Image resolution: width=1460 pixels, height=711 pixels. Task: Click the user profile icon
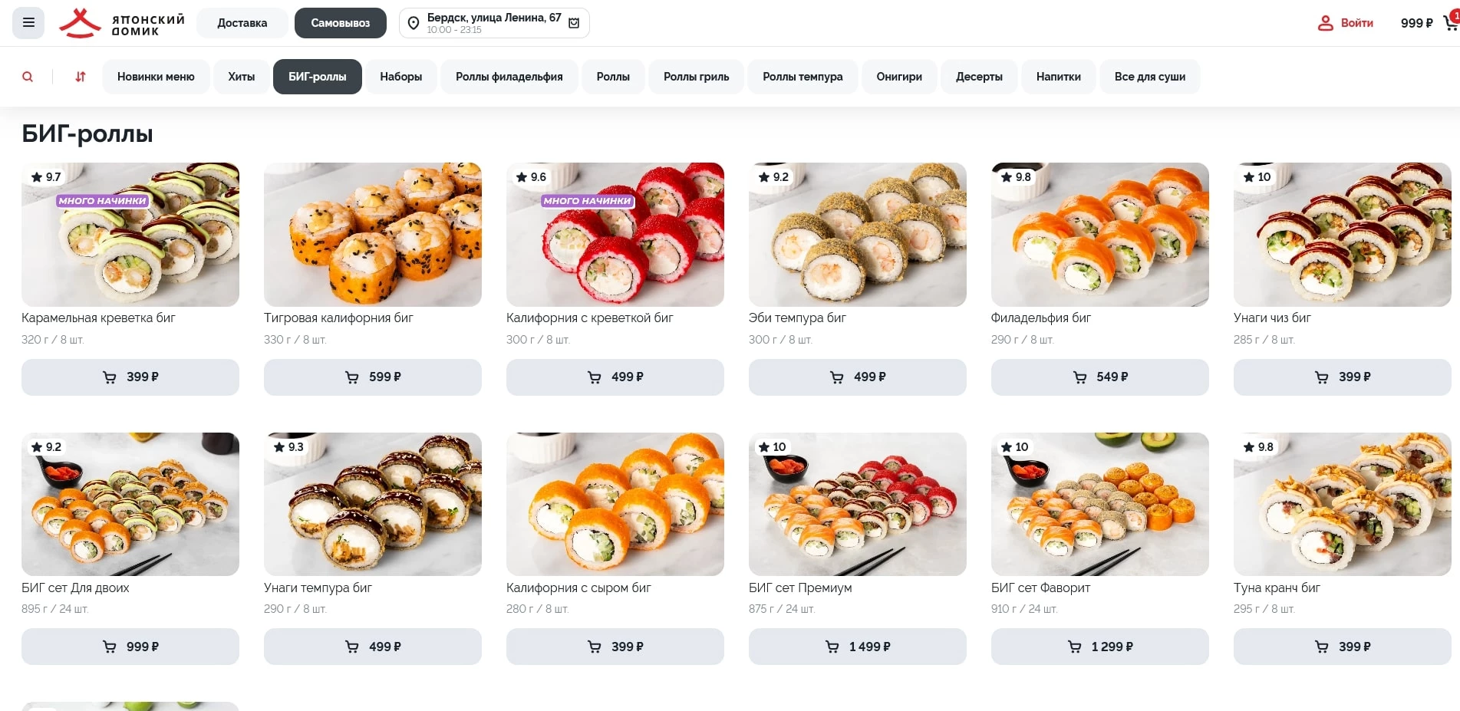[x=1325, y=23]
